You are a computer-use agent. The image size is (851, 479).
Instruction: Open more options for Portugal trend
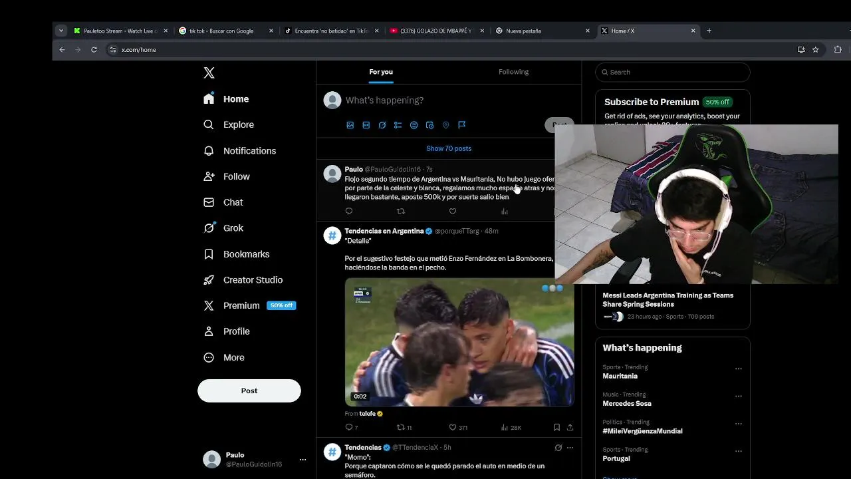738,450
